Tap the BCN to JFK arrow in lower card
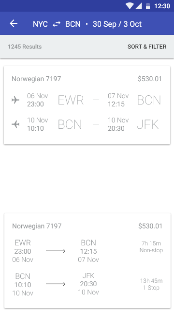174x311 pixels. tap(56, 284)
